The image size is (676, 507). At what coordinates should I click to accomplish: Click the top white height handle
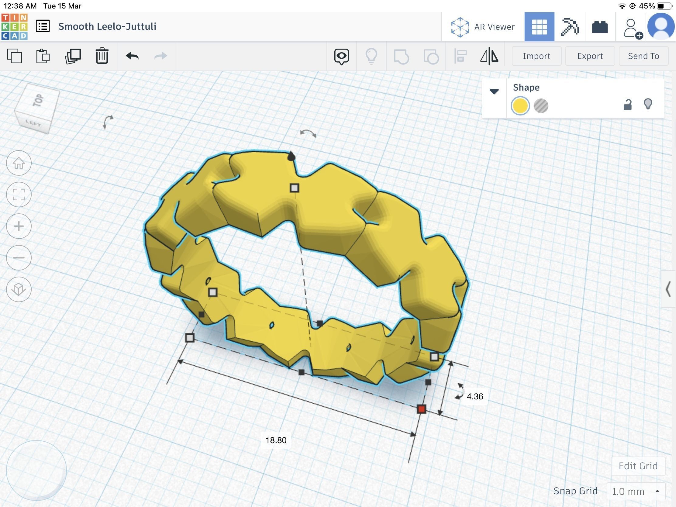294,188
